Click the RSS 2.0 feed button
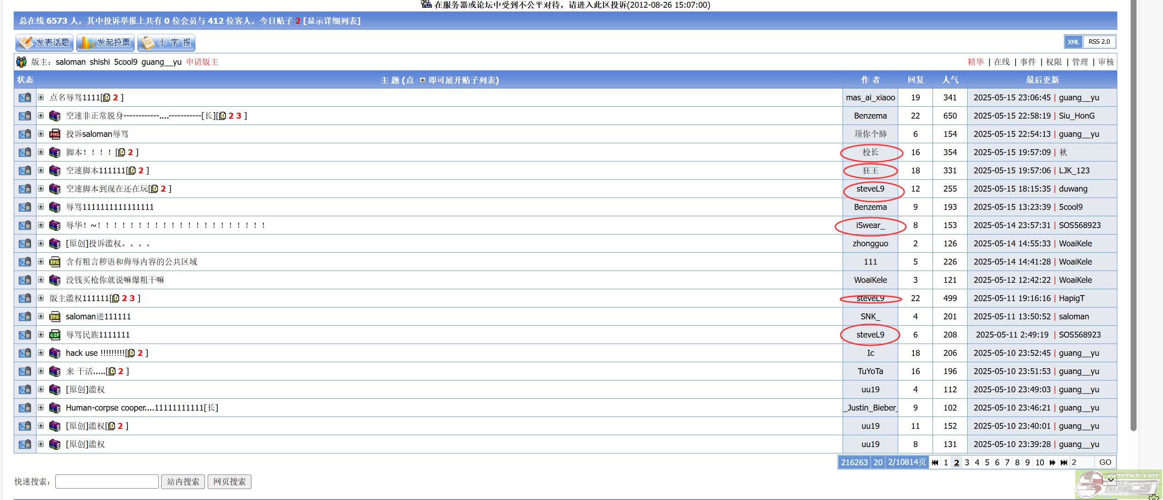The width and height of the screenshot is (1163, 500). point(1099,42)
